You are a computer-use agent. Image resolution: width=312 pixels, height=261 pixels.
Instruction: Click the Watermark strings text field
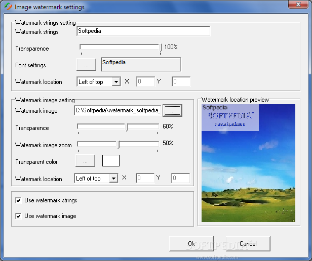point(143,31)
